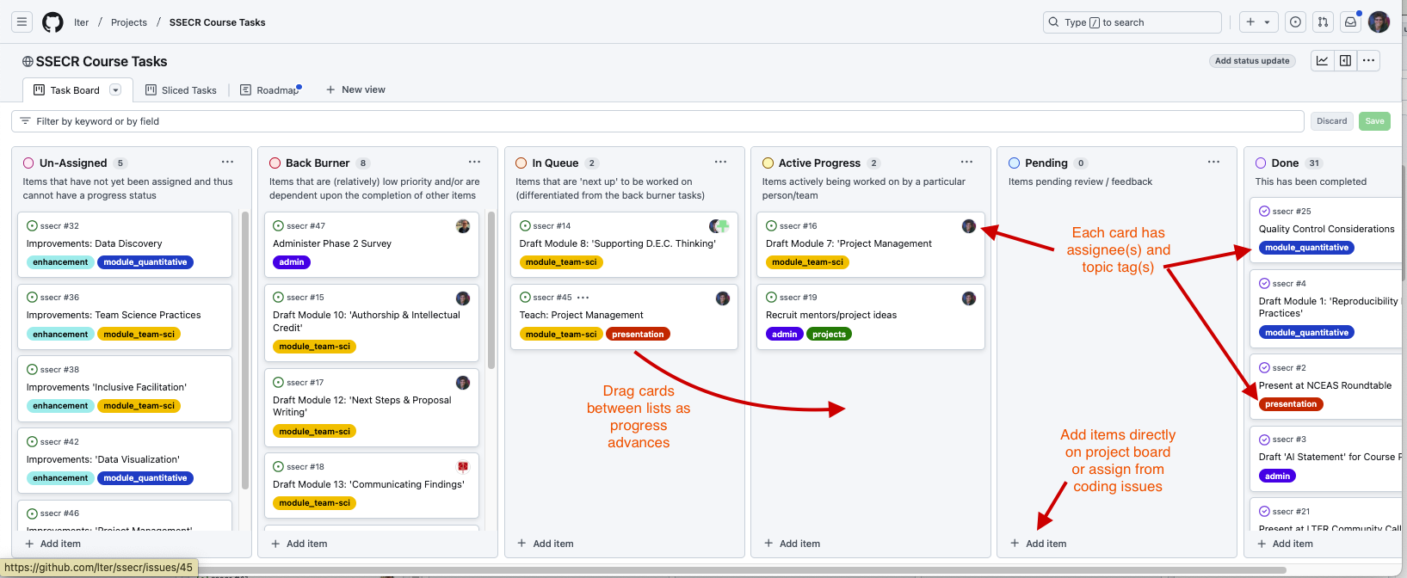The width and height of the screenshot is (1407, 578).
Task: Open the Back Burner column options menu
Action: pyautogui.click(x=474, y=163)
